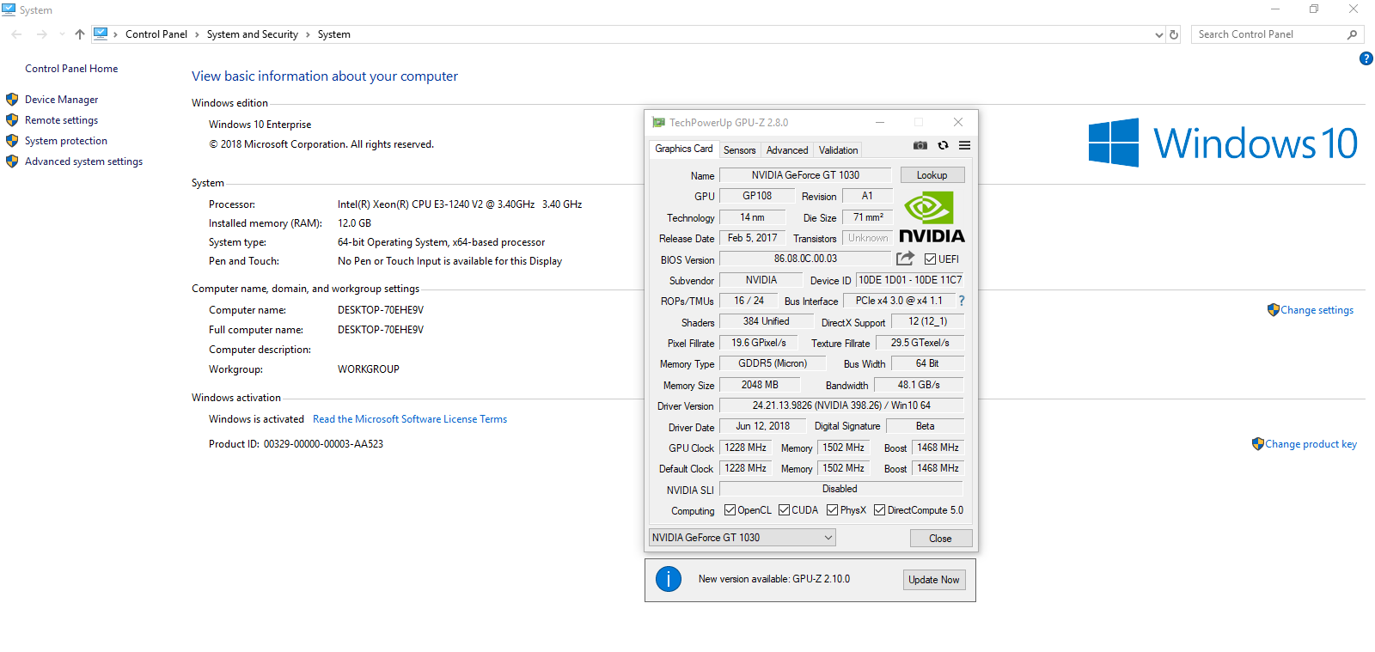This screenshot has width=1375, height=652.
Task: Click the GPU-Z title bar app icon
Action: pos(658,123)
